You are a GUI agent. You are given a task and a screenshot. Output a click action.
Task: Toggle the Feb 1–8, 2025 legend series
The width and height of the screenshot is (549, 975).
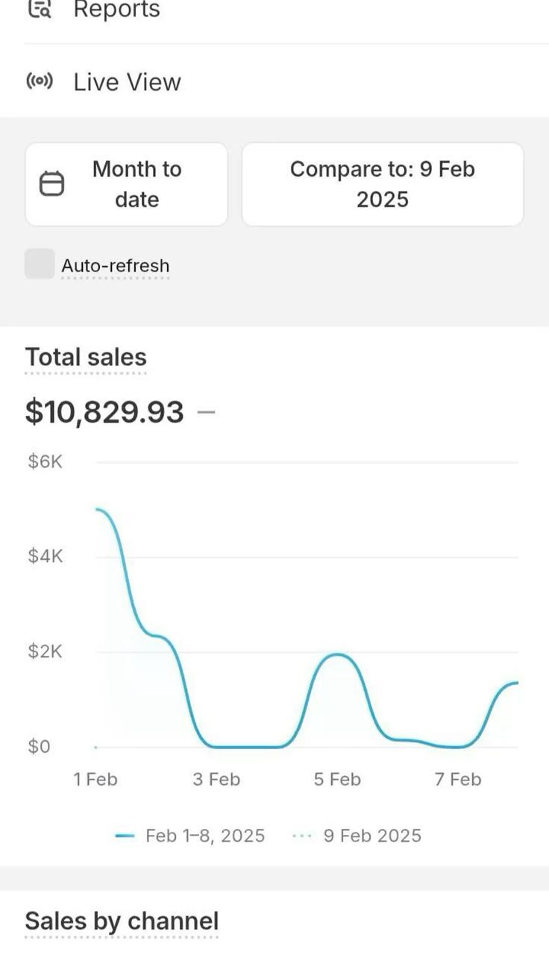click(204, 836)
